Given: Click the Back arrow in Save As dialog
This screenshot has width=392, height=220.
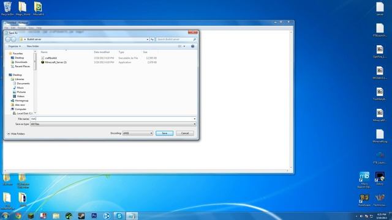Looking at the screenshot, I should pyautogui.click(x=8, y=39).
